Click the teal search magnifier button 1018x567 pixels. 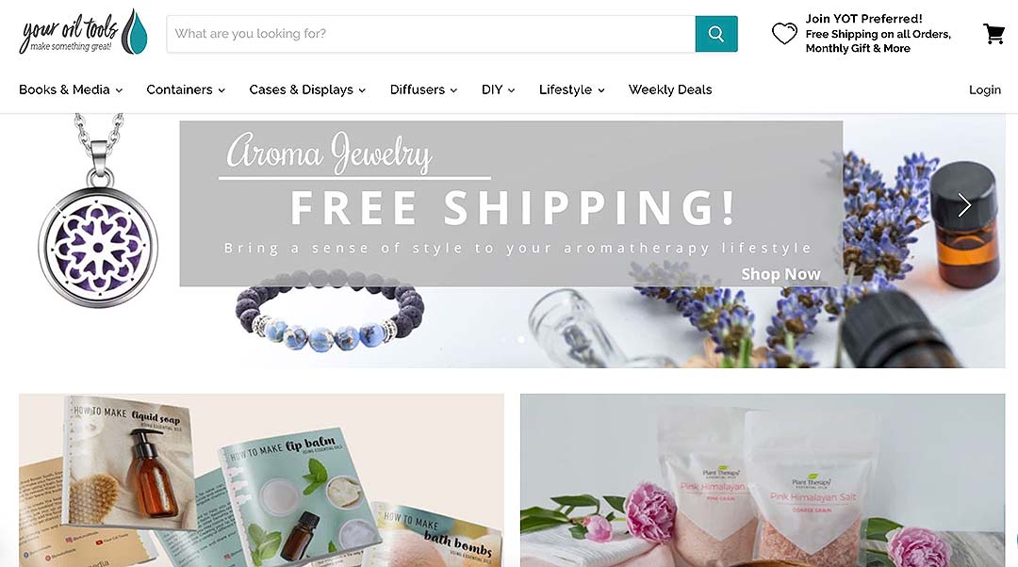click(716, 34)
